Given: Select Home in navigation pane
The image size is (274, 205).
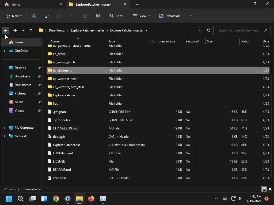Looking at the screenshot, I should 21,42.
